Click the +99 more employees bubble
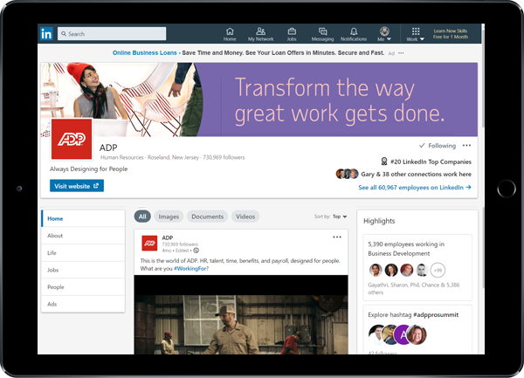 438,270
